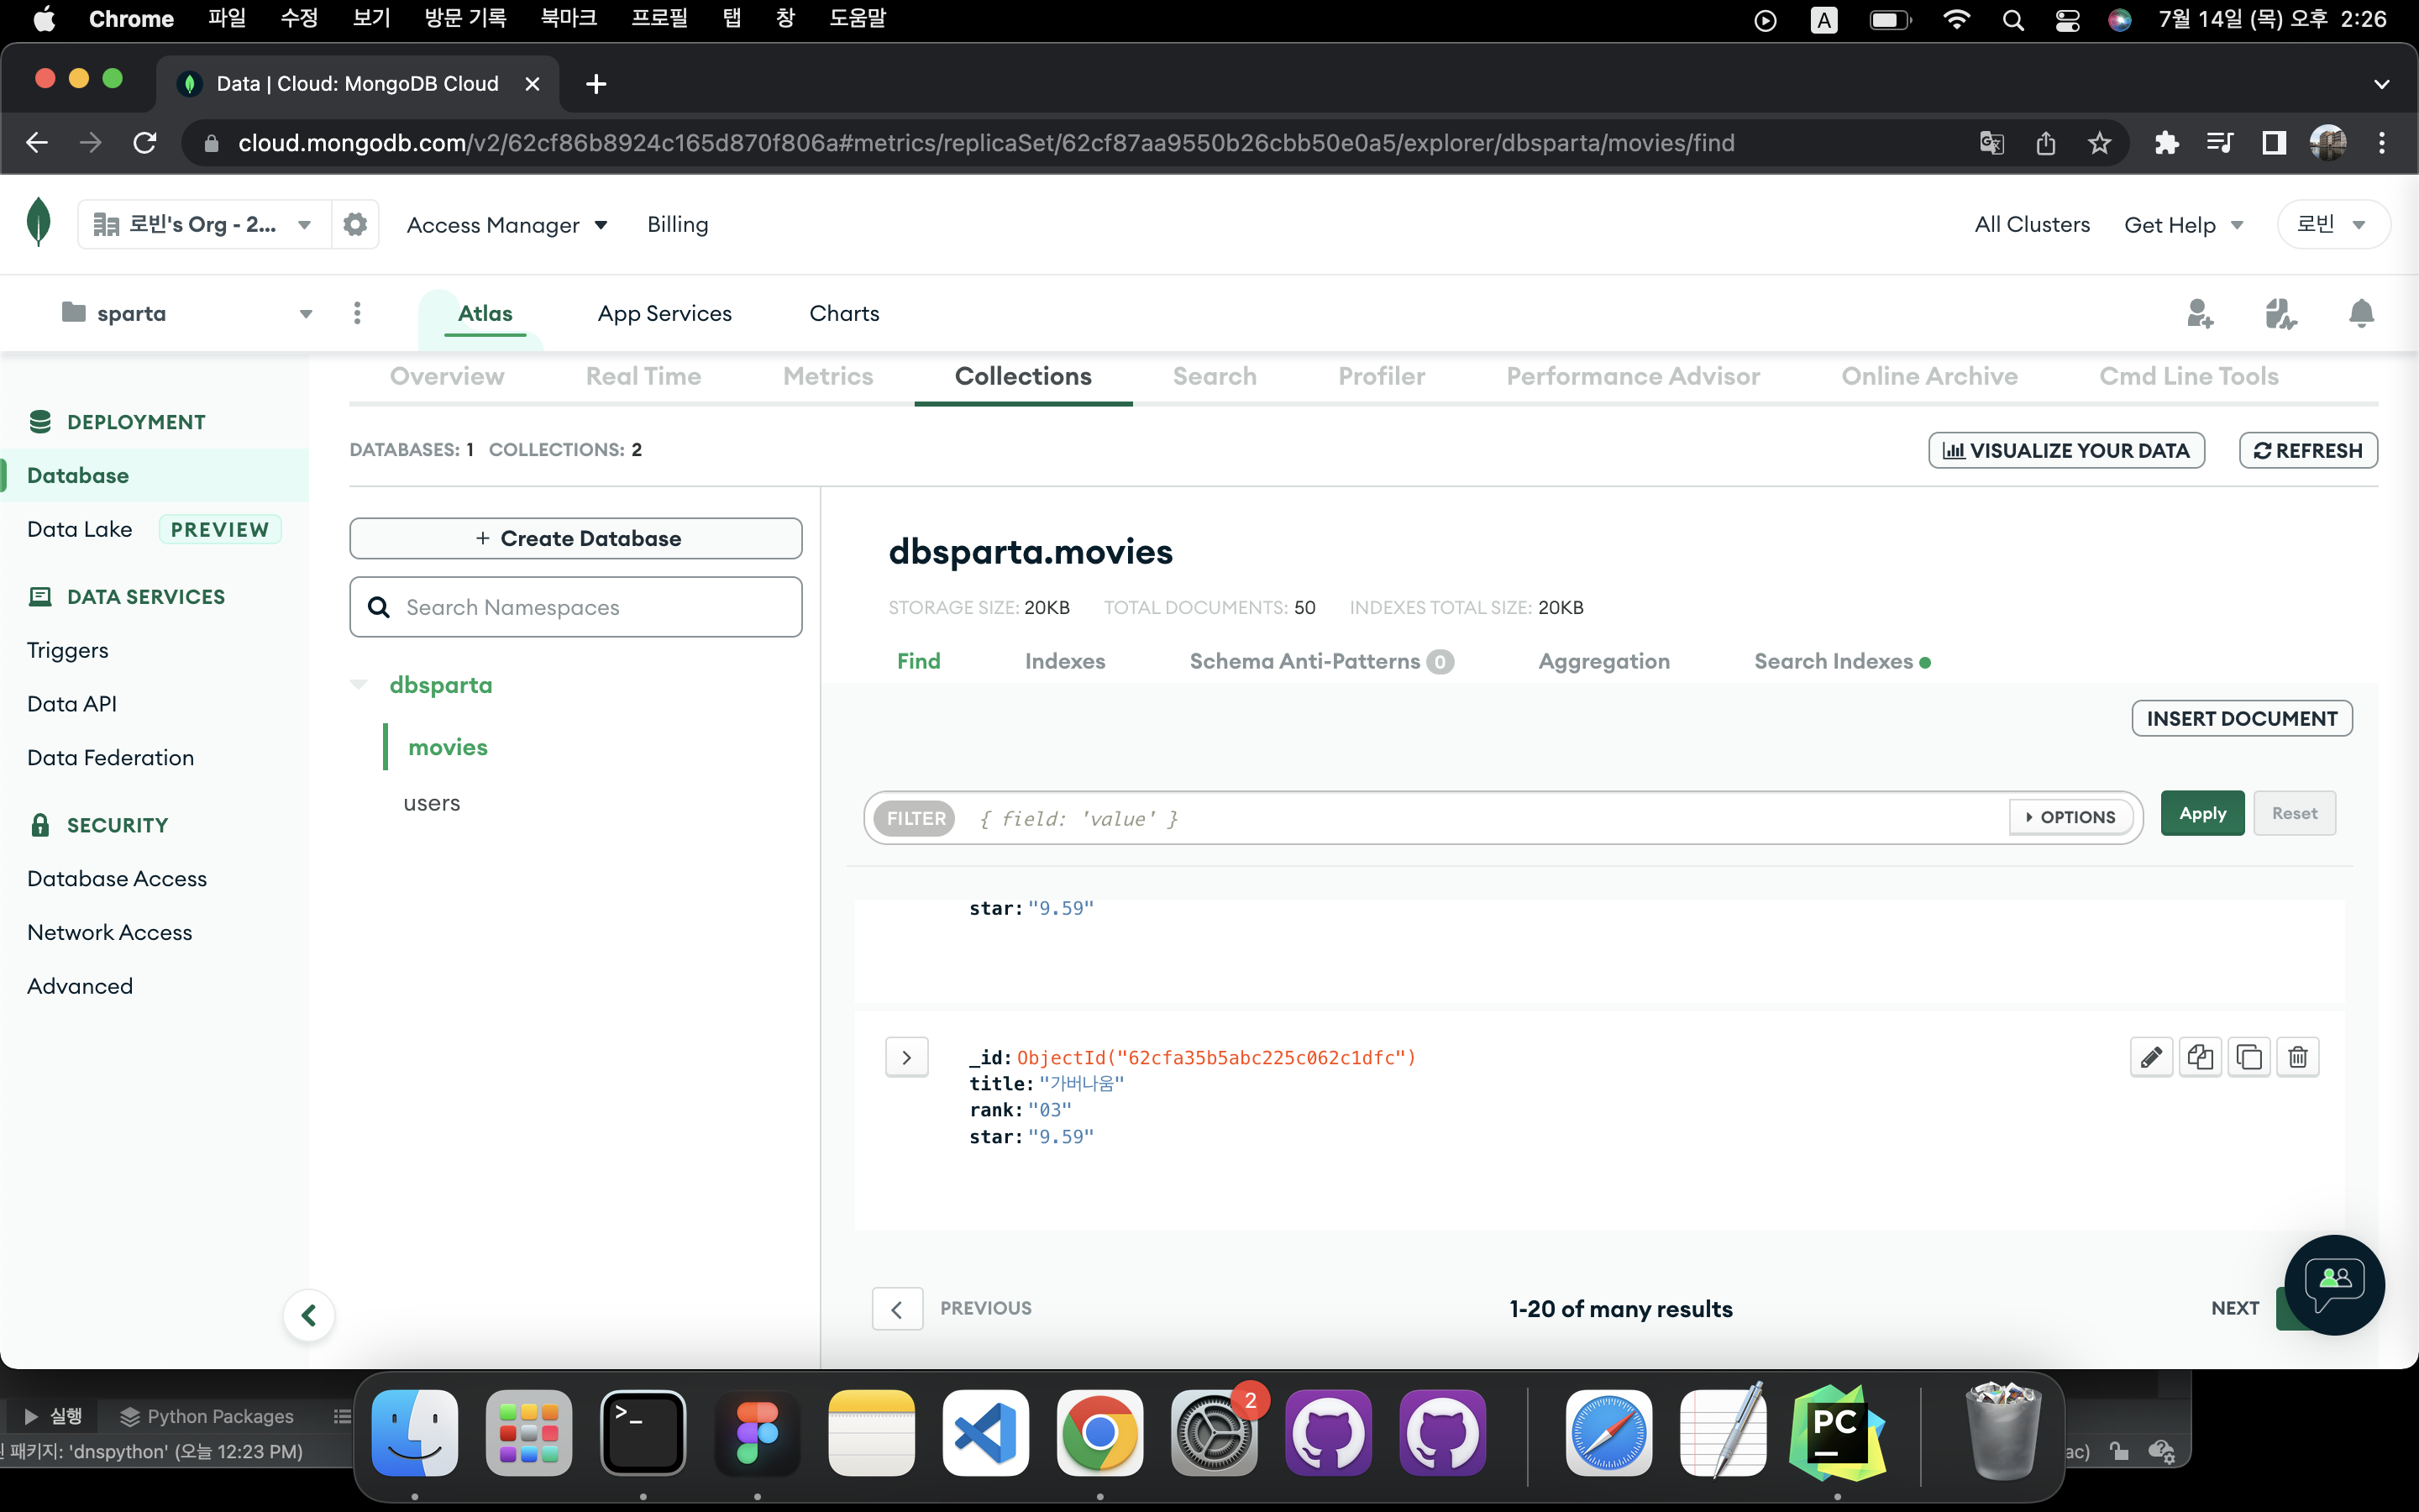Open macOS Spotlight search
The height and width of the screenshot is (1512, 2419).
pos(2013,20)
